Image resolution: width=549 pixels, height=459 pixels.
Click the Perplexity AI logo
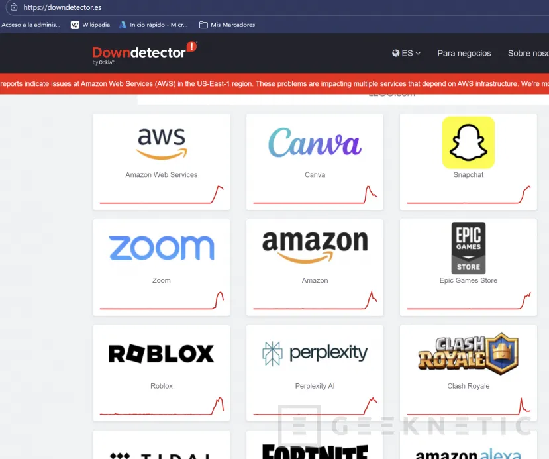pyautogui.click(x=315, y=354)
